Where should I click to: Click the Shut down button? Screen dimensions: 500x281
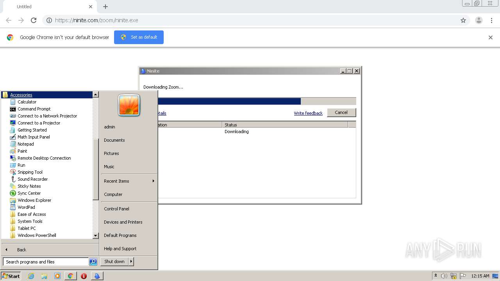click(114, 261)
